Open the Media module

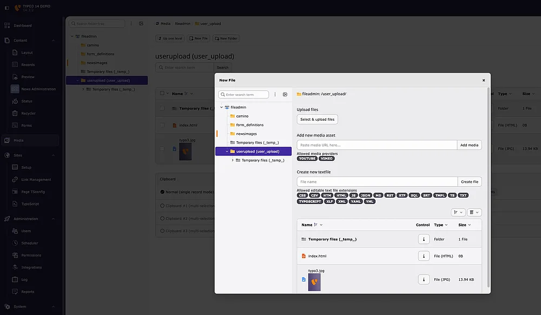pyautogui.click(x=30, y=140)
